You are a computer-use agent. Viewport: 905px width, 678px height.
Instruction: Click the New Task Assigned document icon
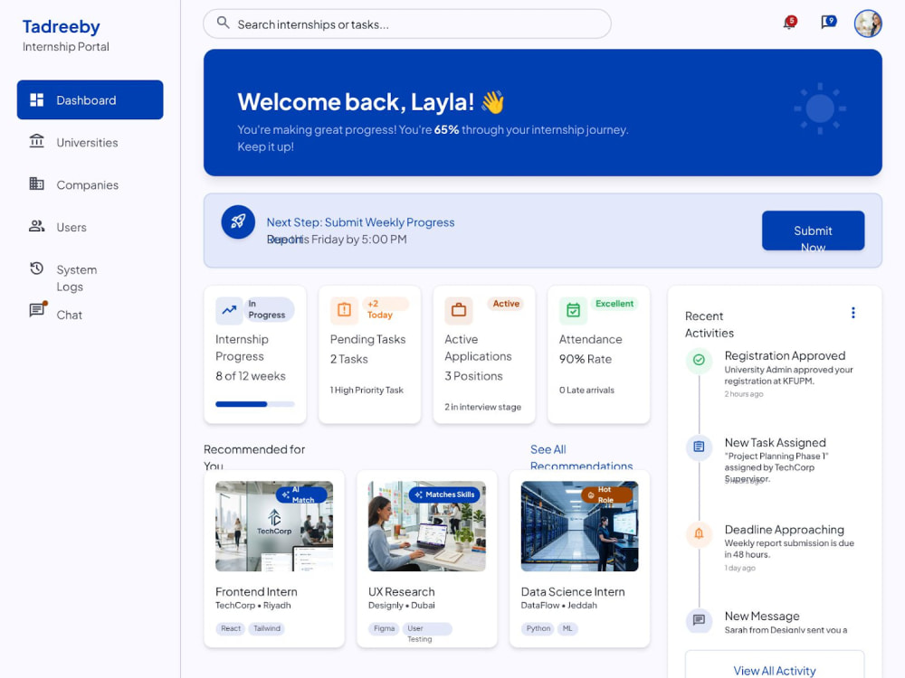pyautogui.click(x=699, y=447)
